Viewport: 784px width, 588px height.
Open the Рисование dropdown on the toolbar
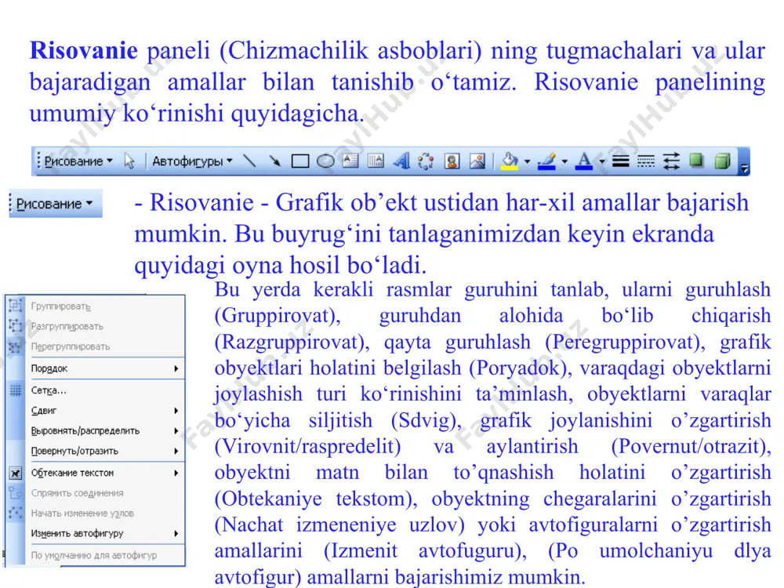[x=78, y=161]
